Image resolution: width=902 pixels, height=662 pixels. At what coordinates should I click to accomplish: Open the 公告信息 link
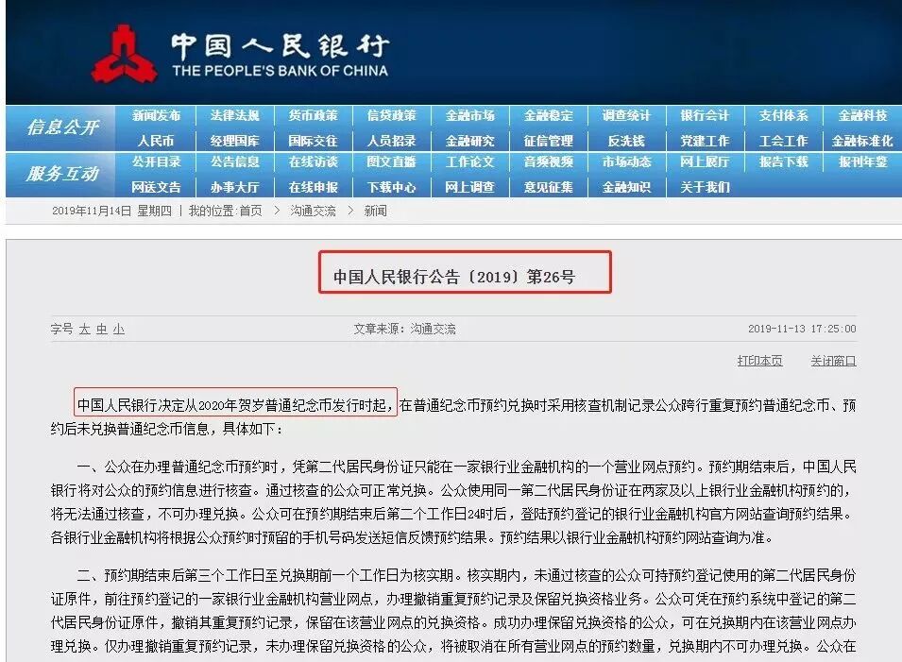click(234, 162)
